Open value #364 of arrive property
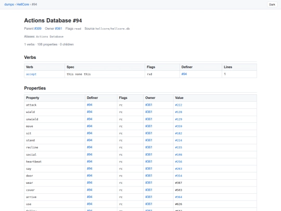Image resolution: width=281 pixels, height=211 pixels. coord(178,197)
